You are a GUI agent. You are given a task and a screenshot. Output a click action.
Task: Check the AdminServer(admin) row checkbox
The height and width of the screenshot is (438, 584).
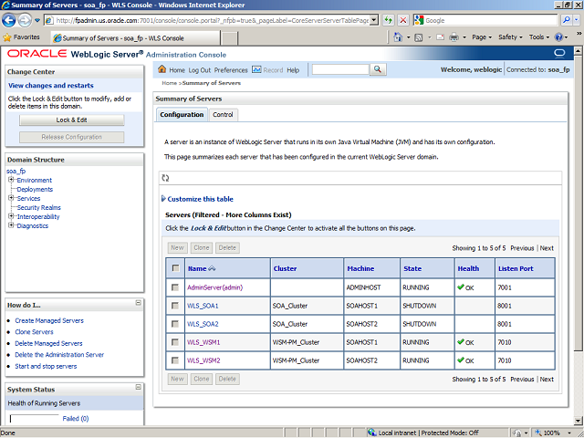174,287
